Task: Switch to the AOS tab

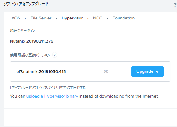Action: pos(16,18)
